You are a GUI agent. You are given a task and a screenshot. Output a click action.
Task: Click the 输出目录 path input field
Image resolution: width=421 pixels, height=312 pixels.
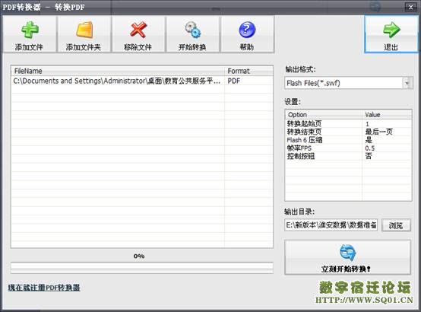tap(331, 225)
